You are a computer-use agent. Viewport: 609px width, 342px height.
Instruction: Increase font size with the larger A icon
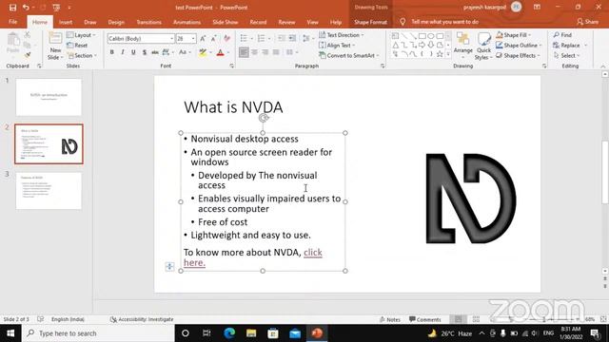[x=203, y=38]
